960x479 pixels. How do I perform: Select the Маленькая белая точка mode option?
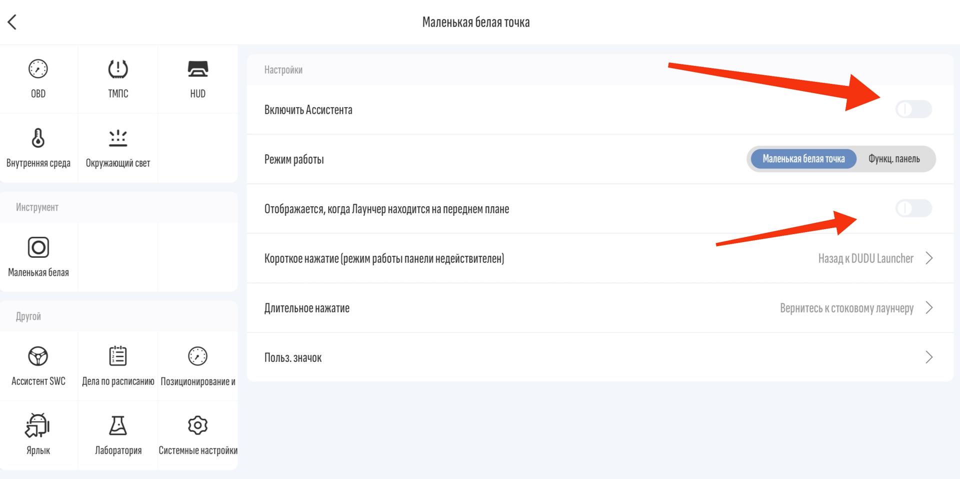803,159
